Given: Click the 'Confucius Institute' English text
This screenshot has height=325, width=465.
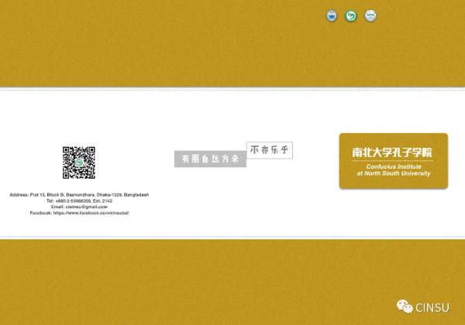Looking at the screenshot, I should [393, 166].
